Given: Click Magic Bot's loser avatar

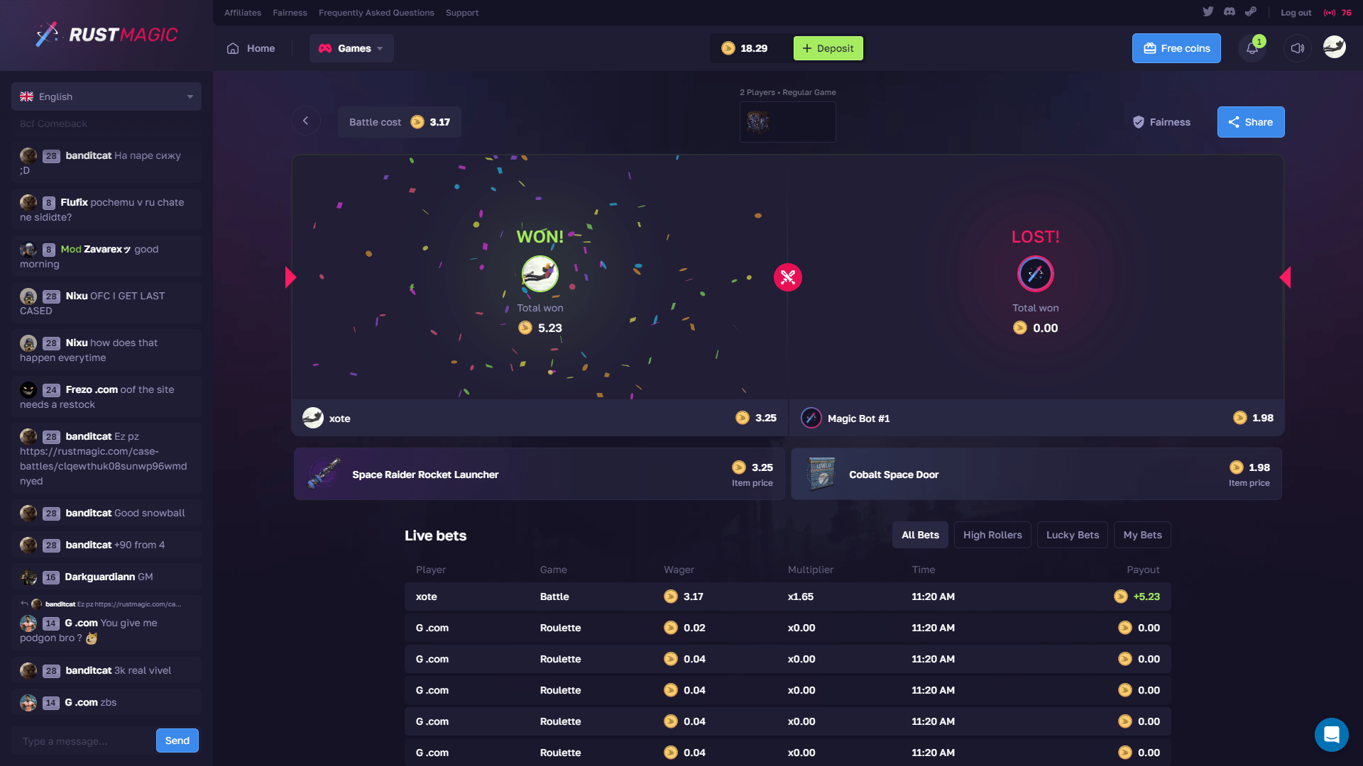Looking at the screenshot, I should pos(1036,274).
